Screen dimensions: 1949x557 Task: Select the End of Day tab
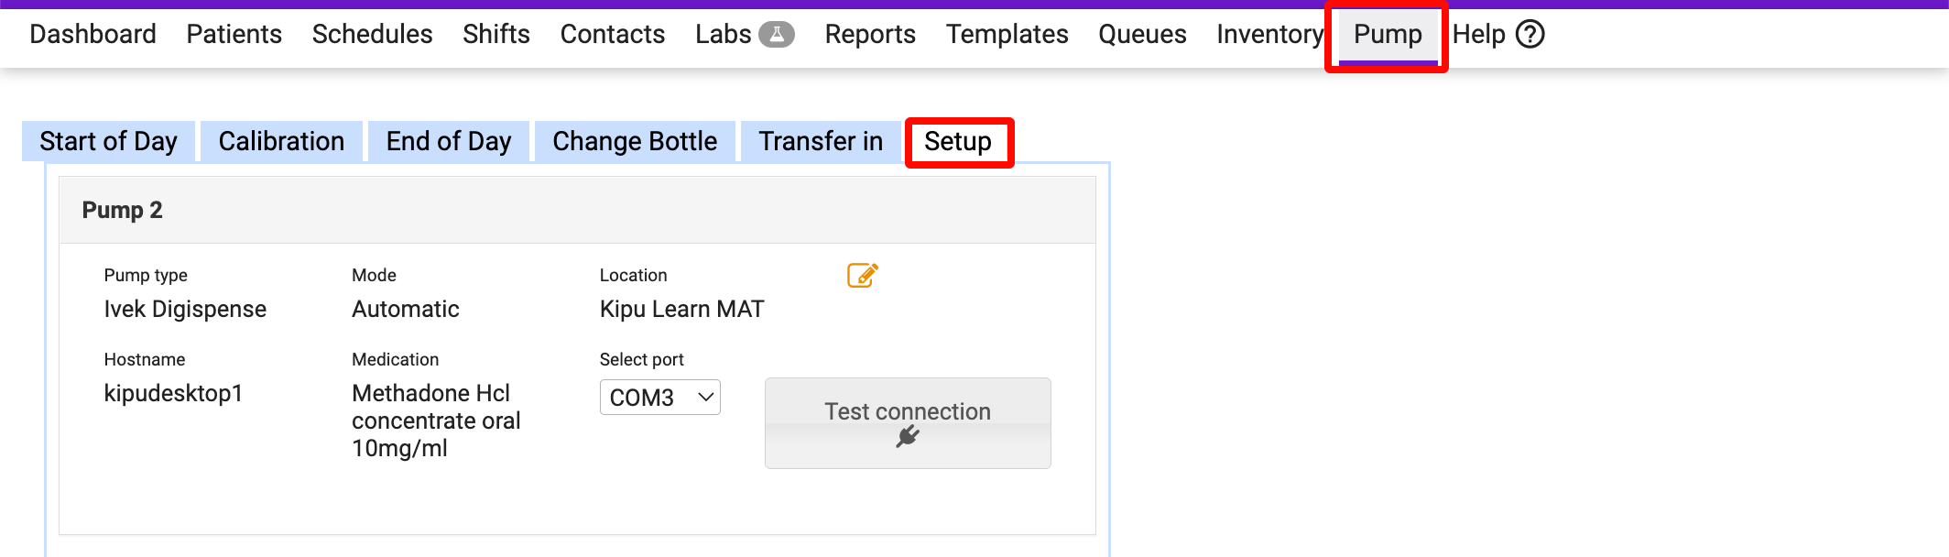[449, 142]
